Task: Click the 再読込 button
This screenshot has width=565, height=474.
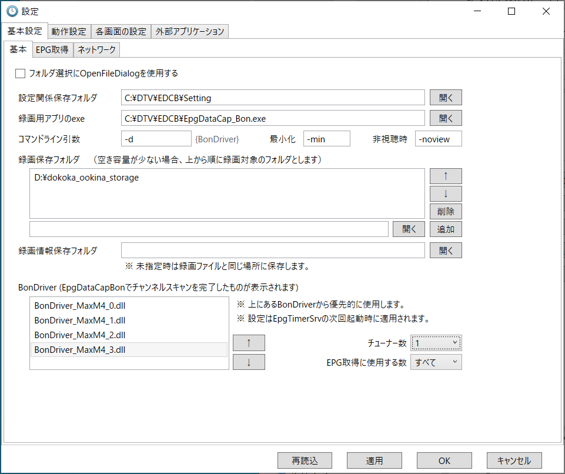Action: [305, 460]
